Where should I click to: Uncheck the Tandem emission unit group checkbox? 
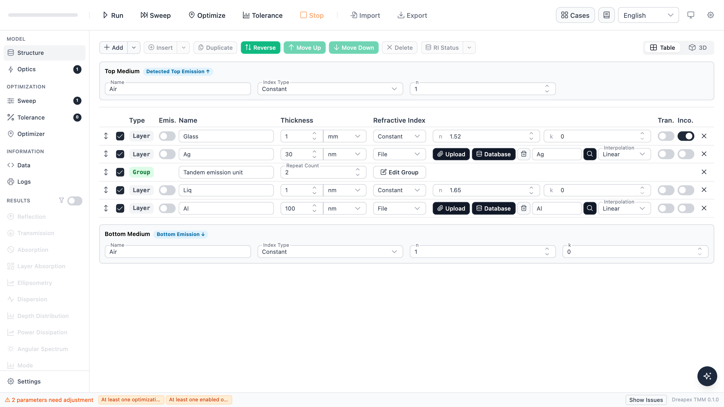coord(120,172)
